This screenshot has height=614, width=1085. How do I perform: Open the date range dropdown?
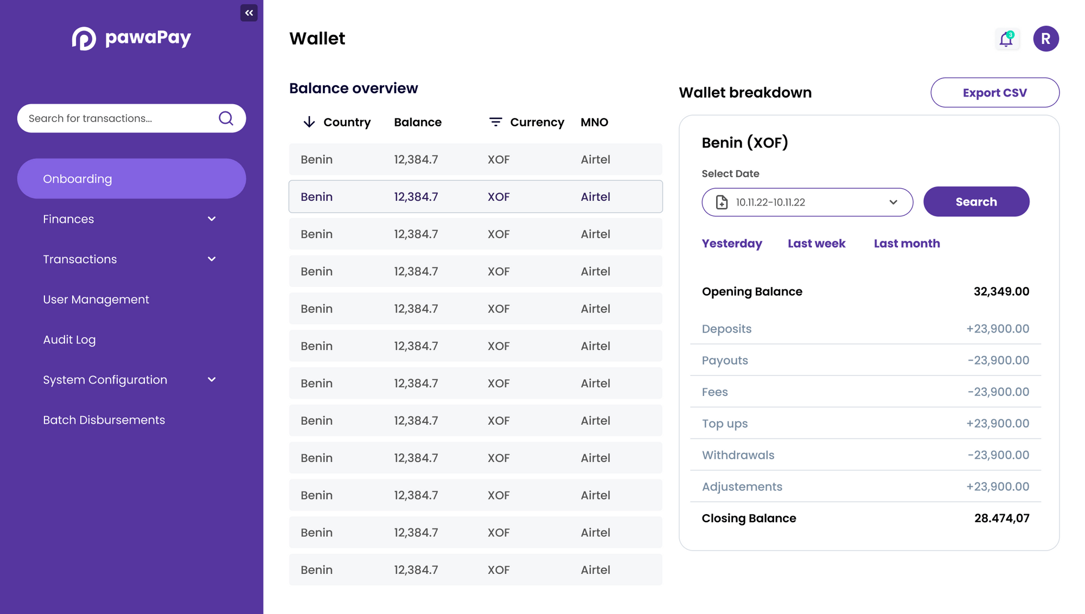pyautogui.click(x=893, y=202)
